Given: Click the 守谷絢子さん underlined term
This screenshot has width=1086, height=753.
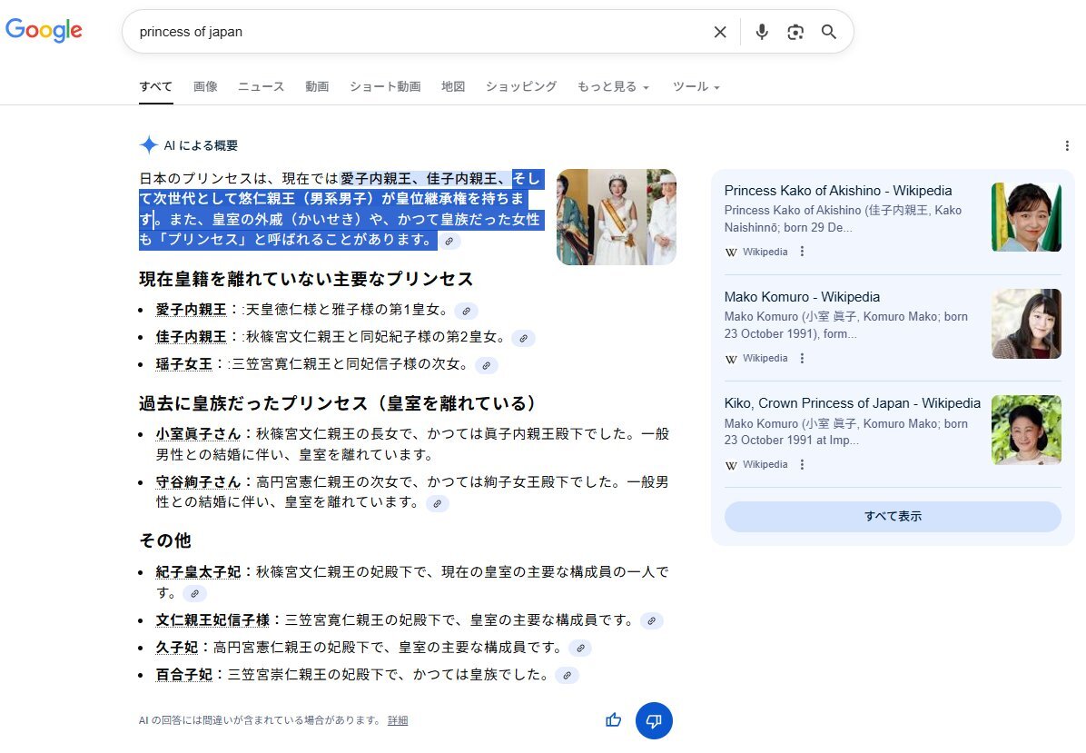Looking at the screenshot, I should pyautogui.click(x=198, y=482).
